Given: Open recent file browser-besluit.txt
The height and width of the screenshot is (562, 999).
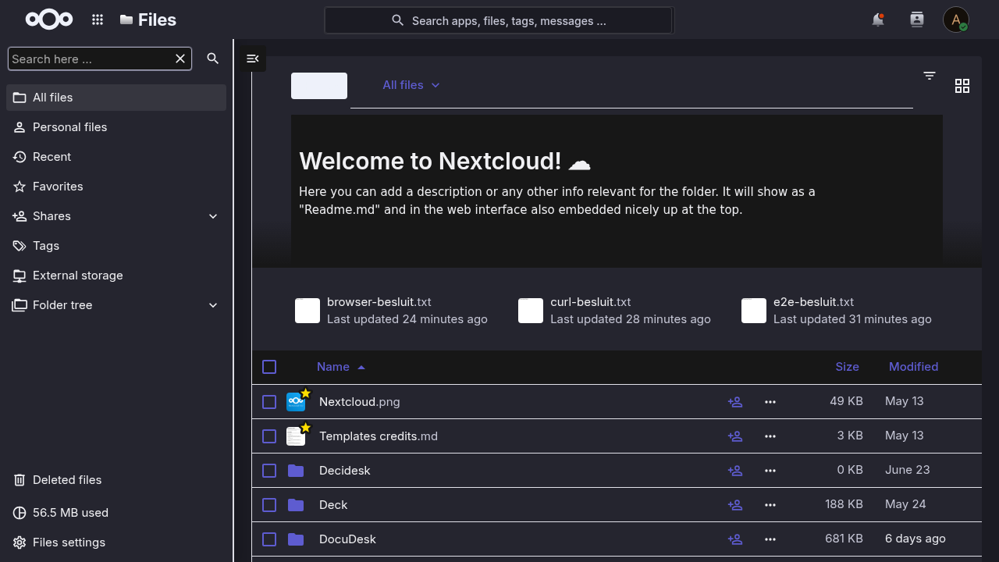Looking at the screenshot, I should point(393,311).
